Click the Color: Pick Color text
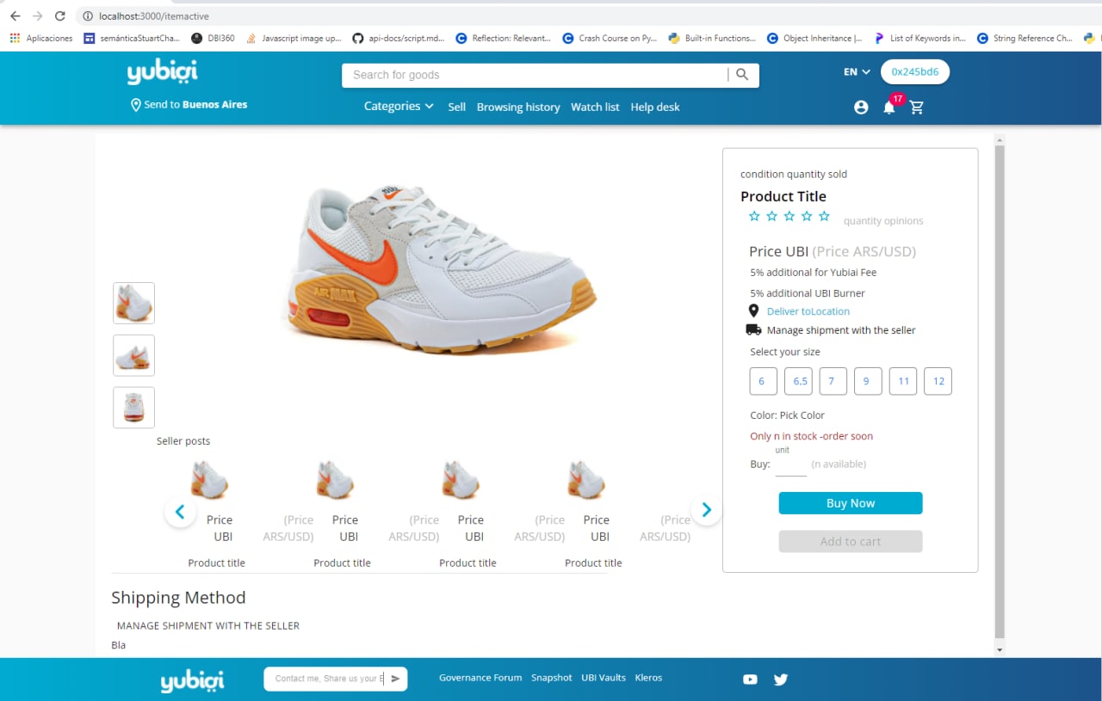This screenshot has width=1102, height=701. (x=787, y=415)
